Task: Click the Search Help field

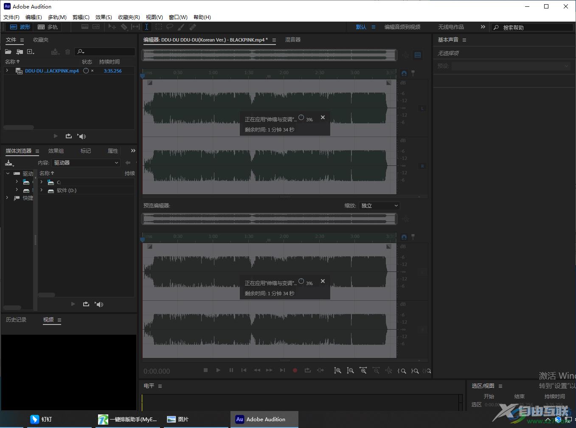Action: pyautogui.click(x=532, y=27)
